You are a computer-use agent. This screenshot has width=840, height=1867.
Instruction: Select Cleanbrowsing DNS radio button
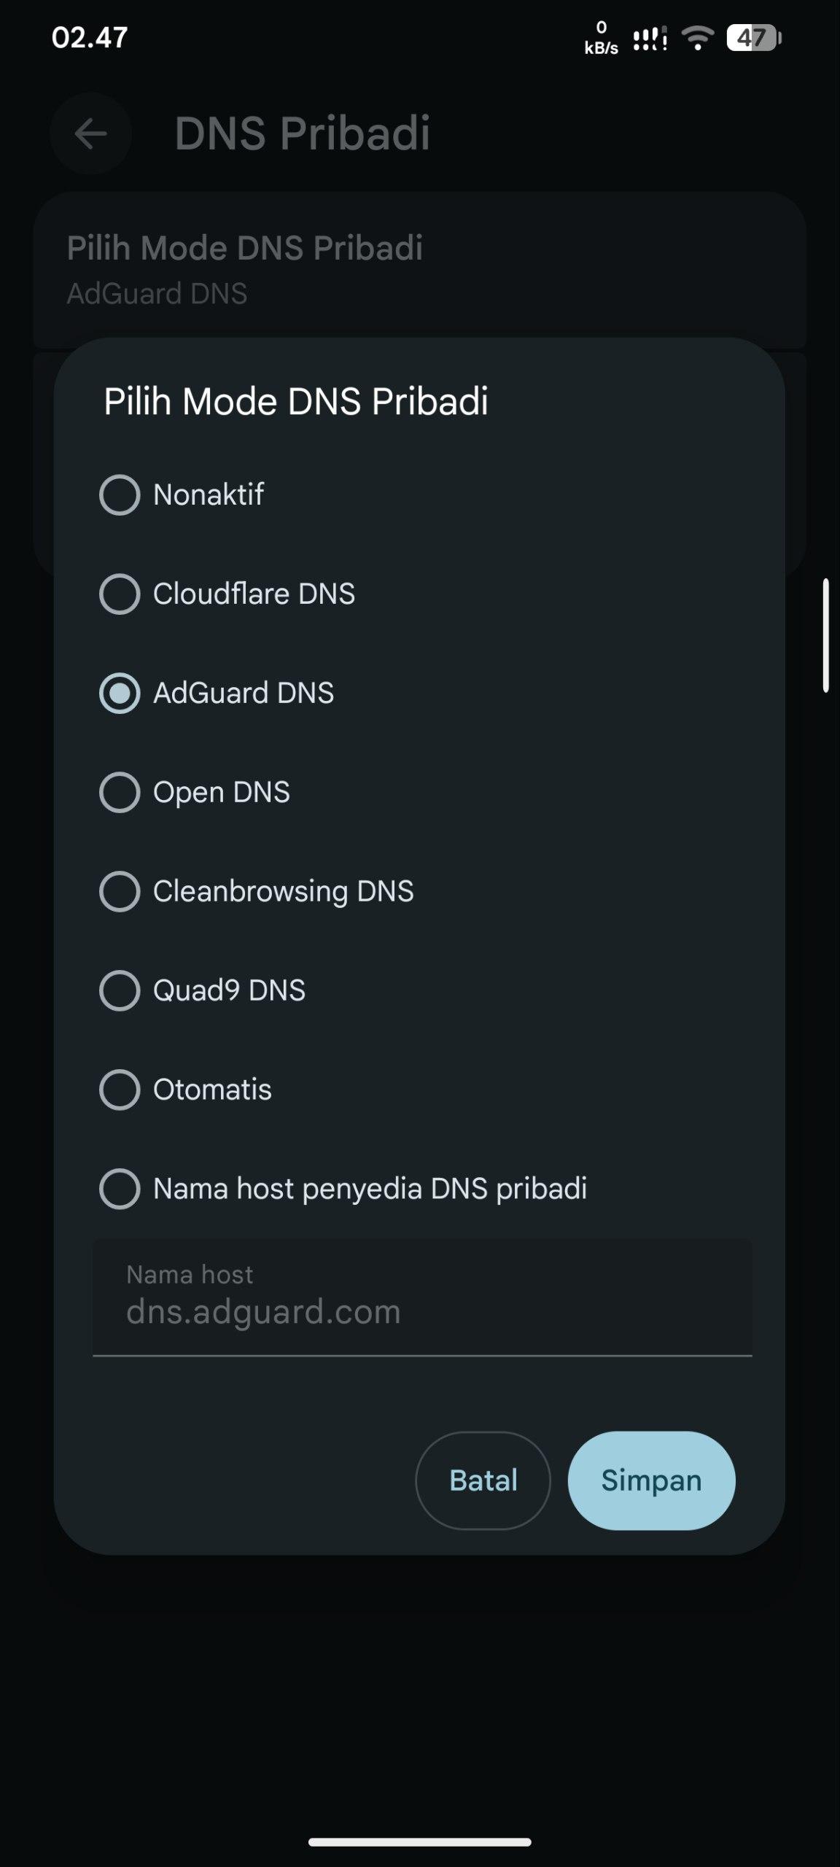pyautogui.click(x=120, y=892)
